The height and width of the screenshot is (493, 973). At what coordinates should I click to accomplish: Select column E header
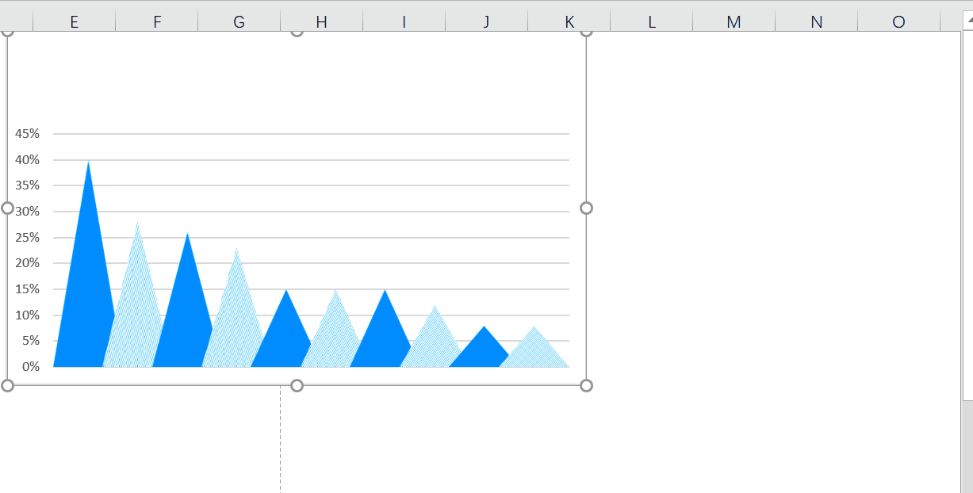[75, 21]
